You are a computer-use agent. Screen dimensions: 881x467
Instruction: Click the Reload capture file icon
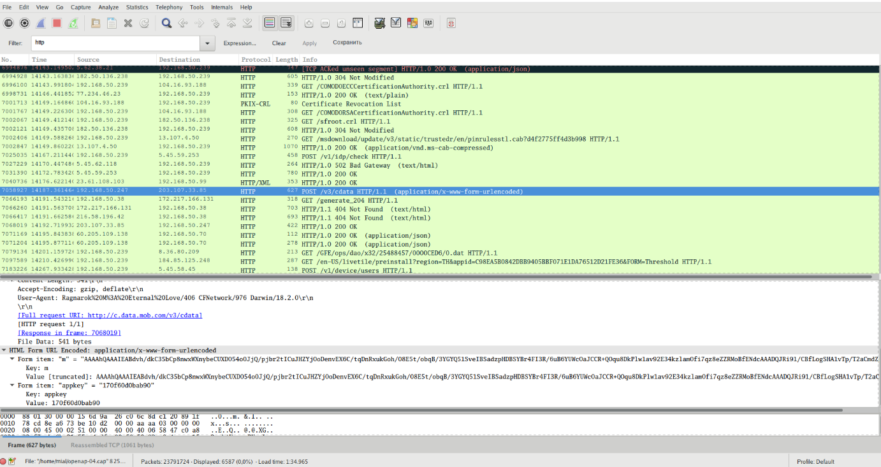(x=144, y=23)
